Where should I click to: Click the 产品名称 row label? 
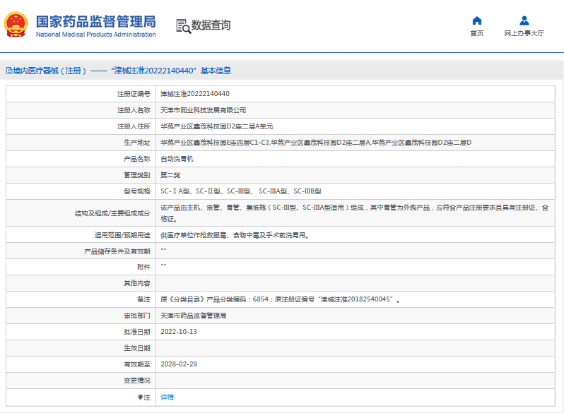point(137,159)
